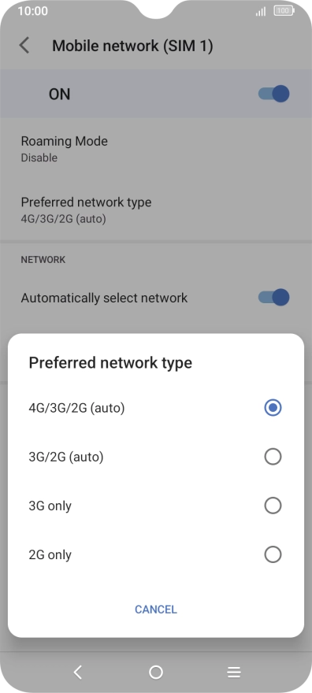Choose the 2G only radio button
This screenshot has width=312, height=693.
point(273,554)
